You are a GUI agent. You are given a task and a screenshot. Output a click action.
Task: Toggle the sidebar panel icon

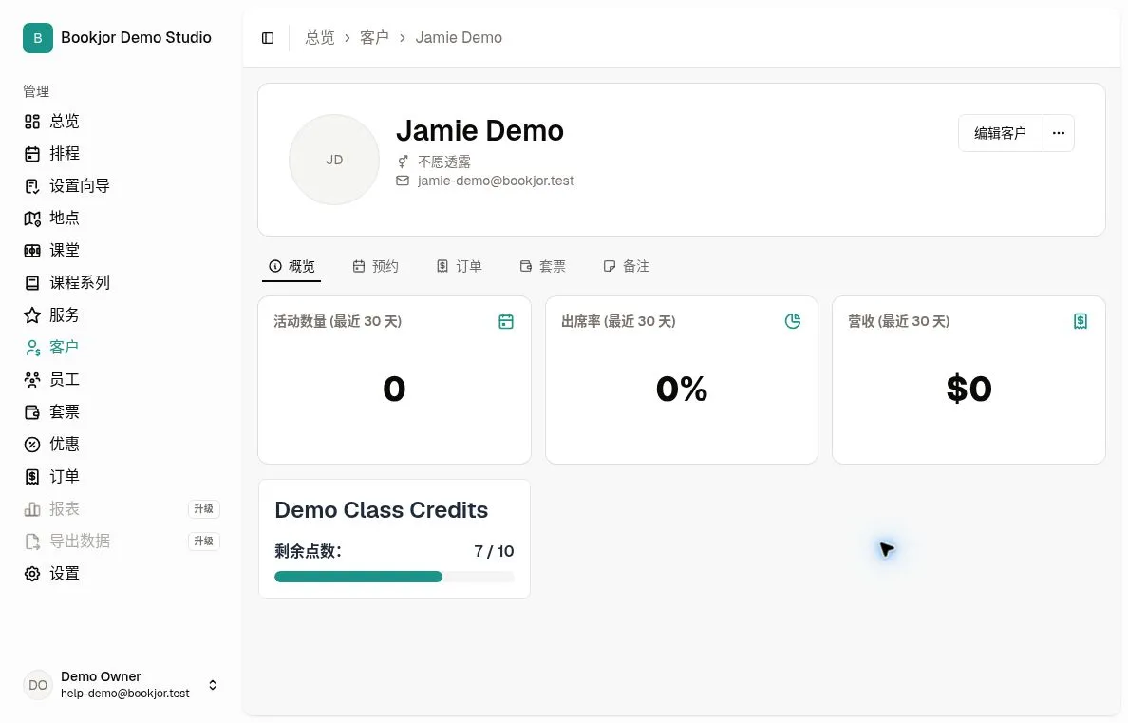point(268,38)
